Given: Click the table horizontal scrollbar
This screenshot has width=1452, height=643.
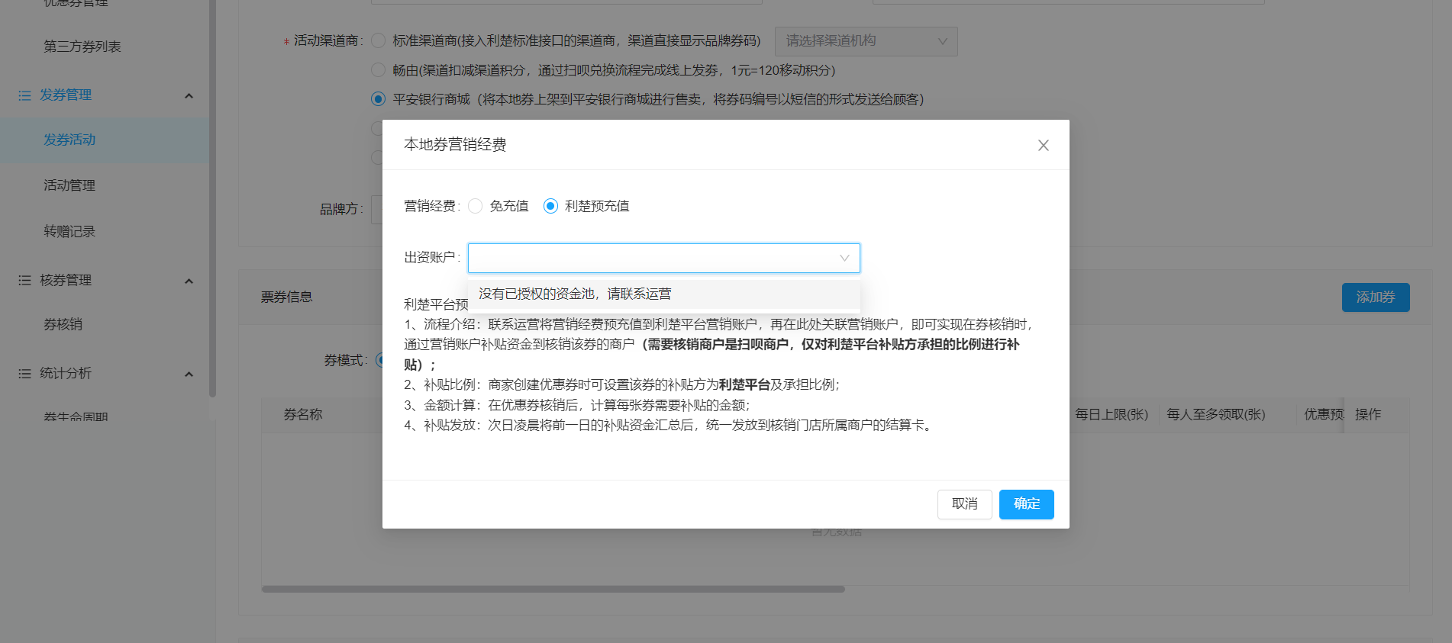Looking at the screenshot, I should coord(553,589).
